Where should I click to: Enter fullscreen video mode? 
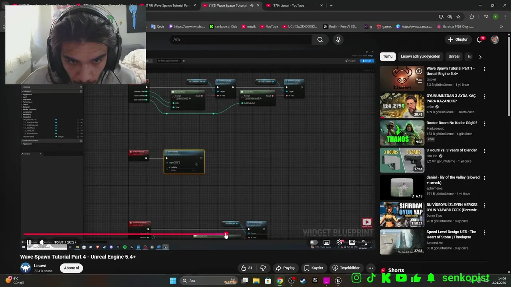pyautogui.click(x=365, y=242)
